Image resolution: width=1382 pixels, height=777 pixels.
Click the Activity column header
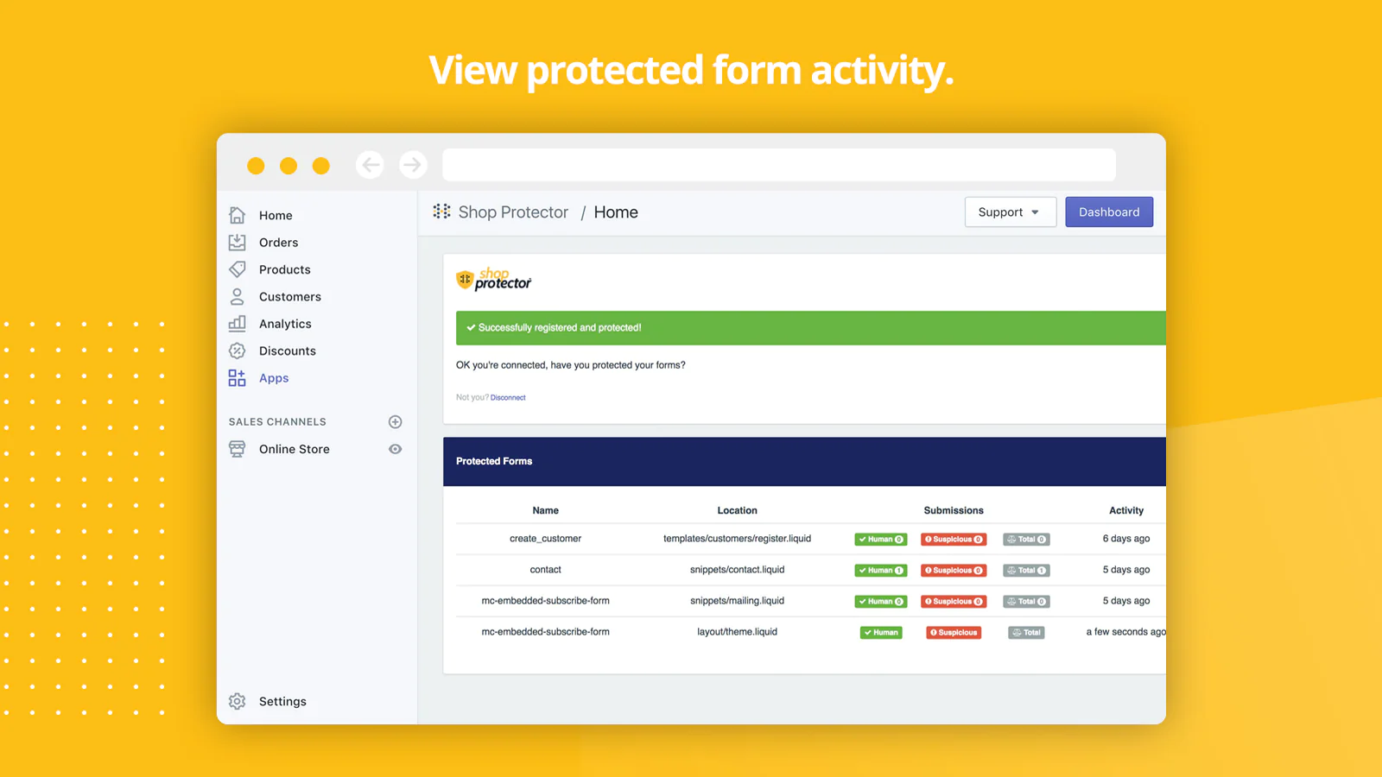[x=1126, y=511]
